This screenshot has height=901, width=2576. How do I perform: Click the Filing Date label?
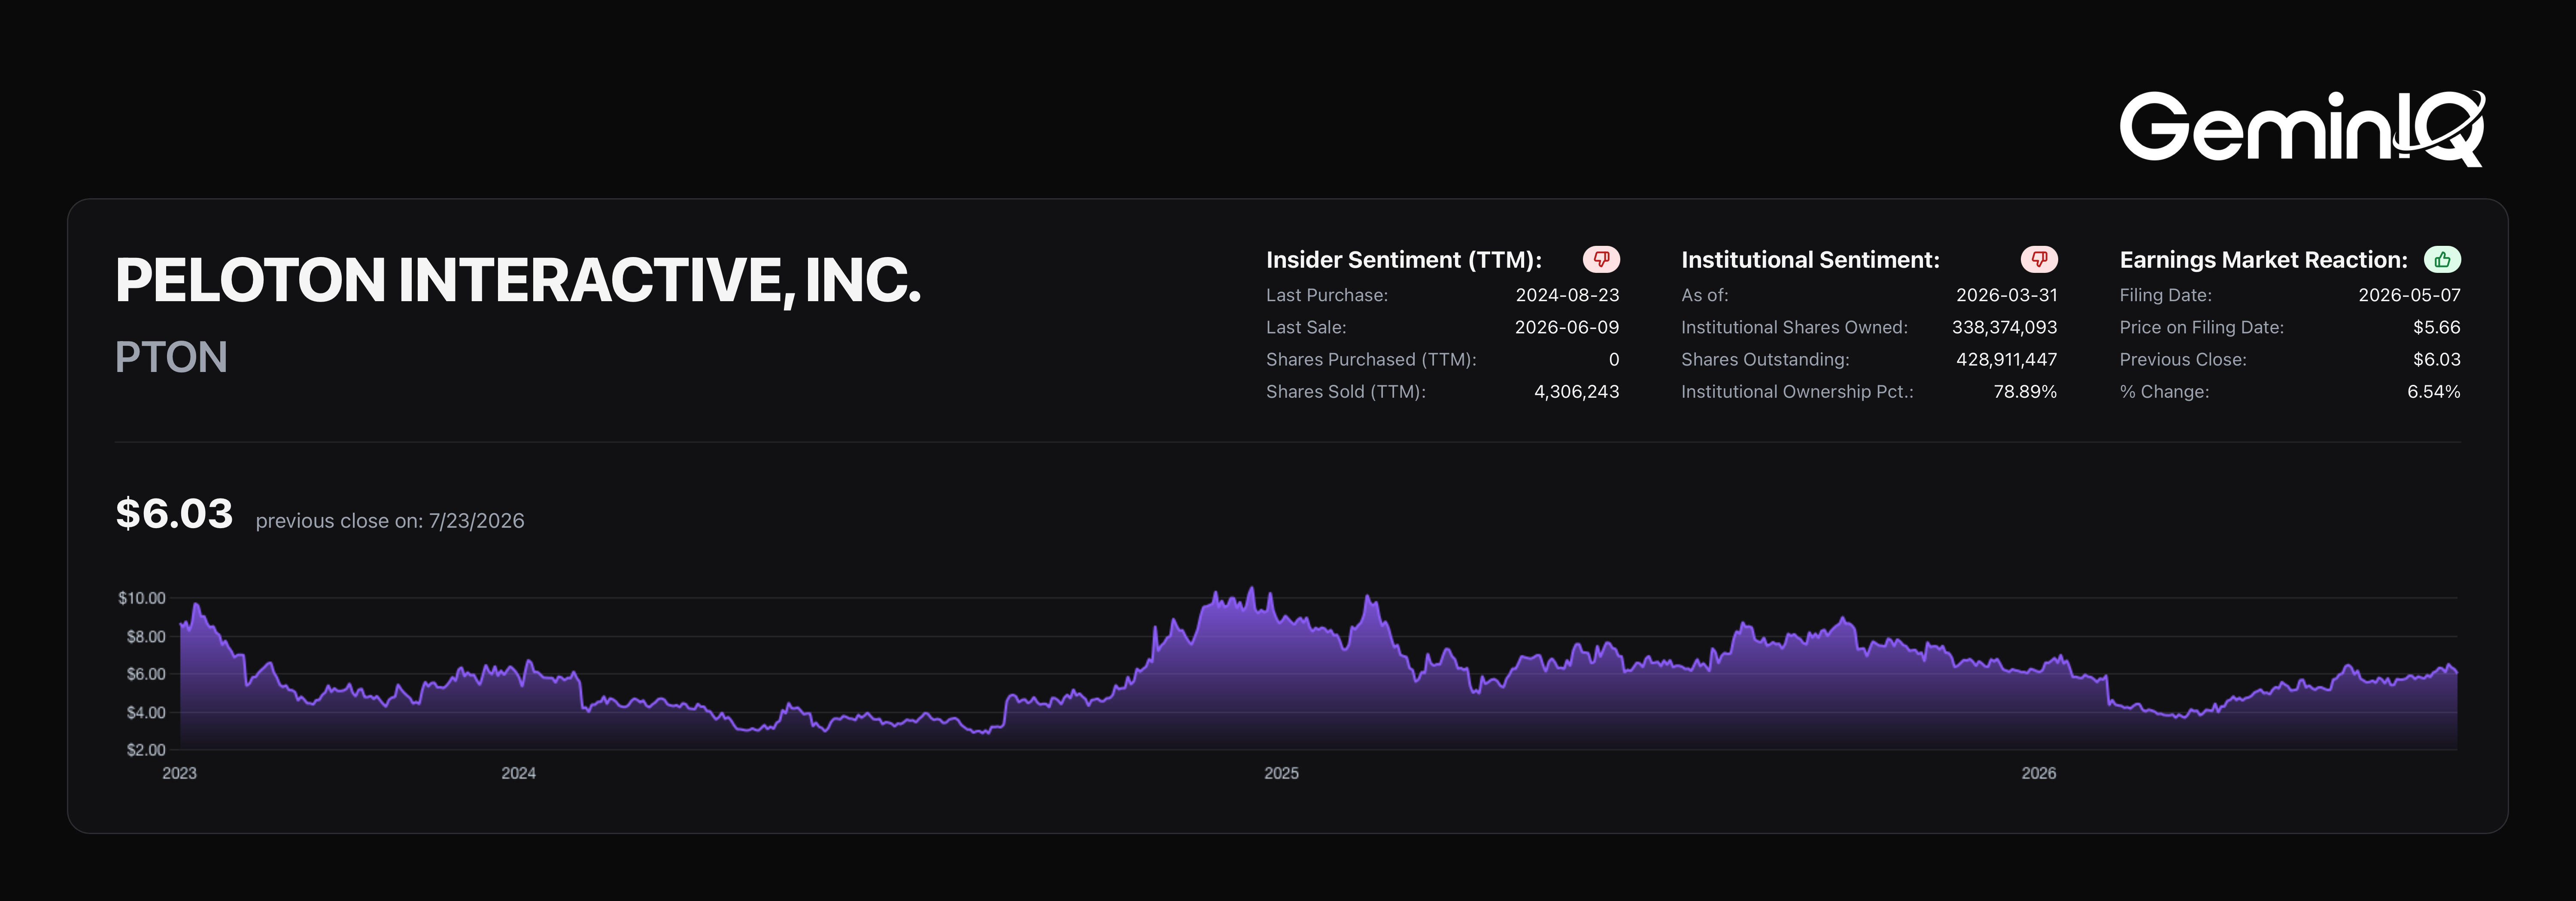2165,295
